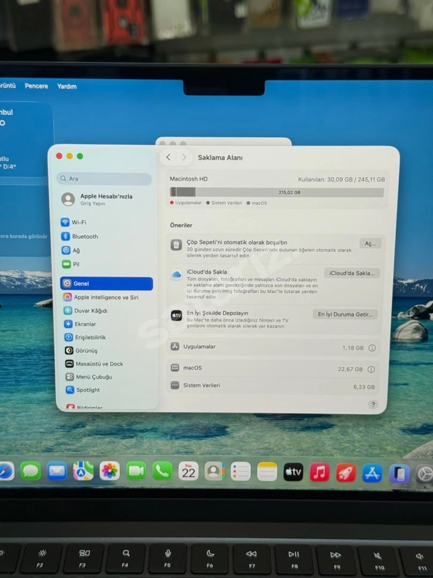Open Calendar from the Dock
433x578 pixels.
tap(189, 471)
